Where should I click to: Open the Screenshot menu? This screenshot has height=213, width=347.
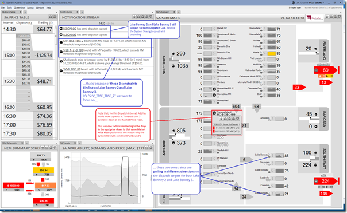(x=20, y=7)
